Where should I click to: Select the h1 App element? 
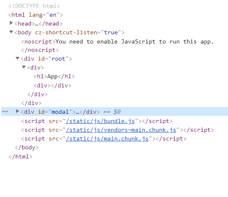point(54,77)
